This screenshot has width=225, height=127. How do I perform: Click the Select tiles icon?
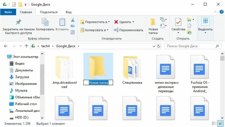[205, 21]
